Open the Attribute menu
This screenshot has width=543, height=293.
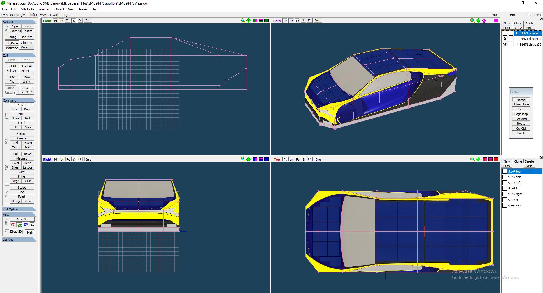tap(27, 9)
